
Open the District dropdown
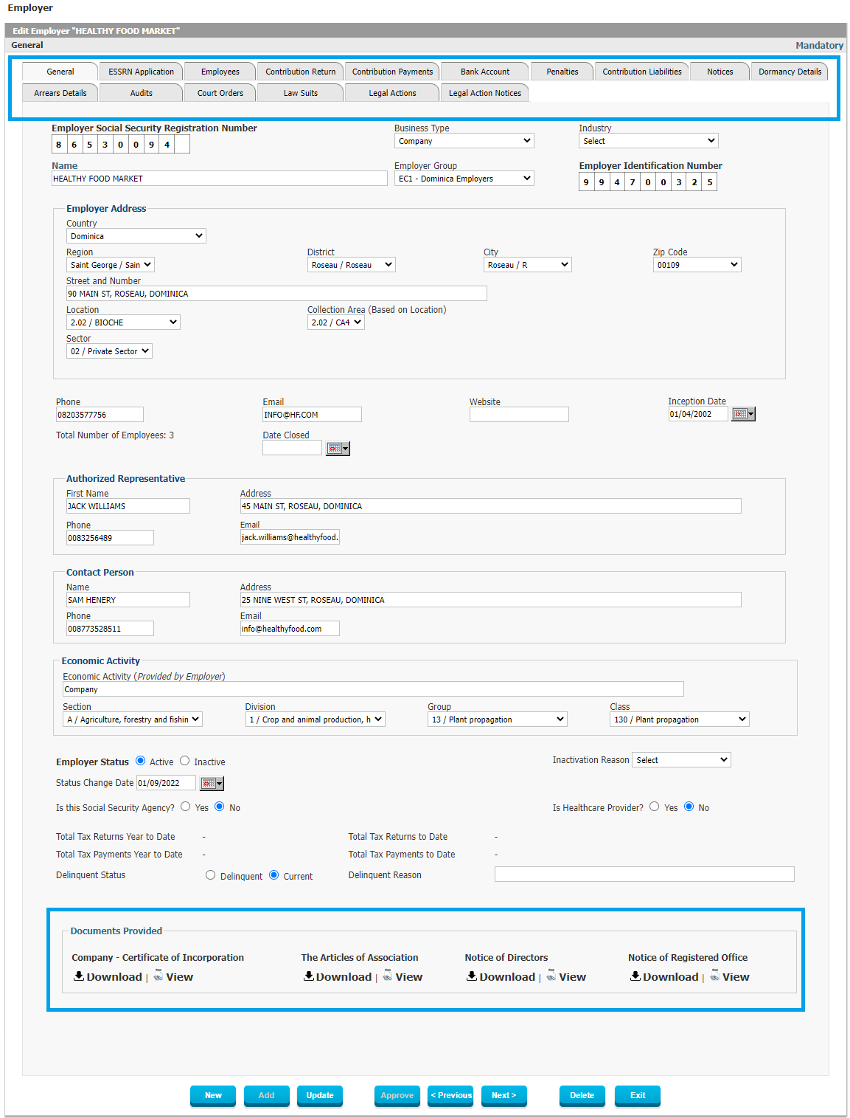pyautogui.click(x=352, y=265)
